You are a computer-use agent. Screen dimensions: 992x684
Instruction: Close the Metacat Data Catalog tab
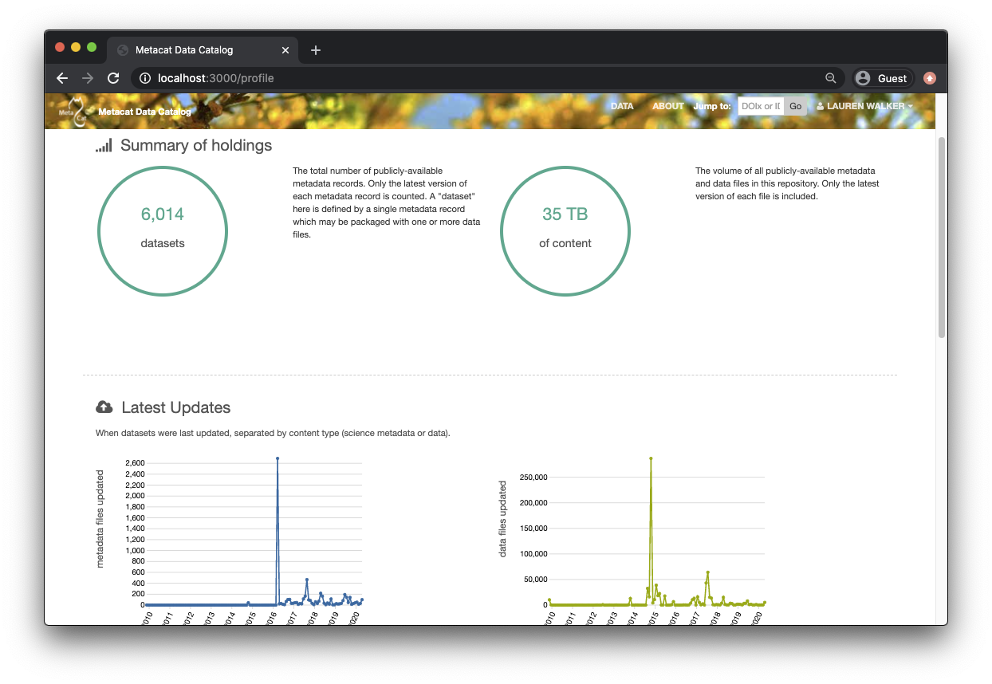click(x=285, y=50)
